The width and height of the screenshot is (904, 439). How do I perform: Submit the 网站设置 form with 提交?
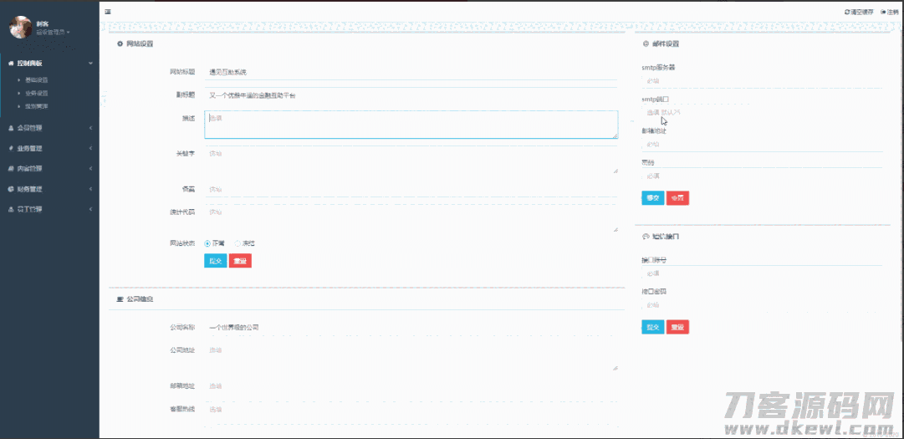click(x=216, y=261)
